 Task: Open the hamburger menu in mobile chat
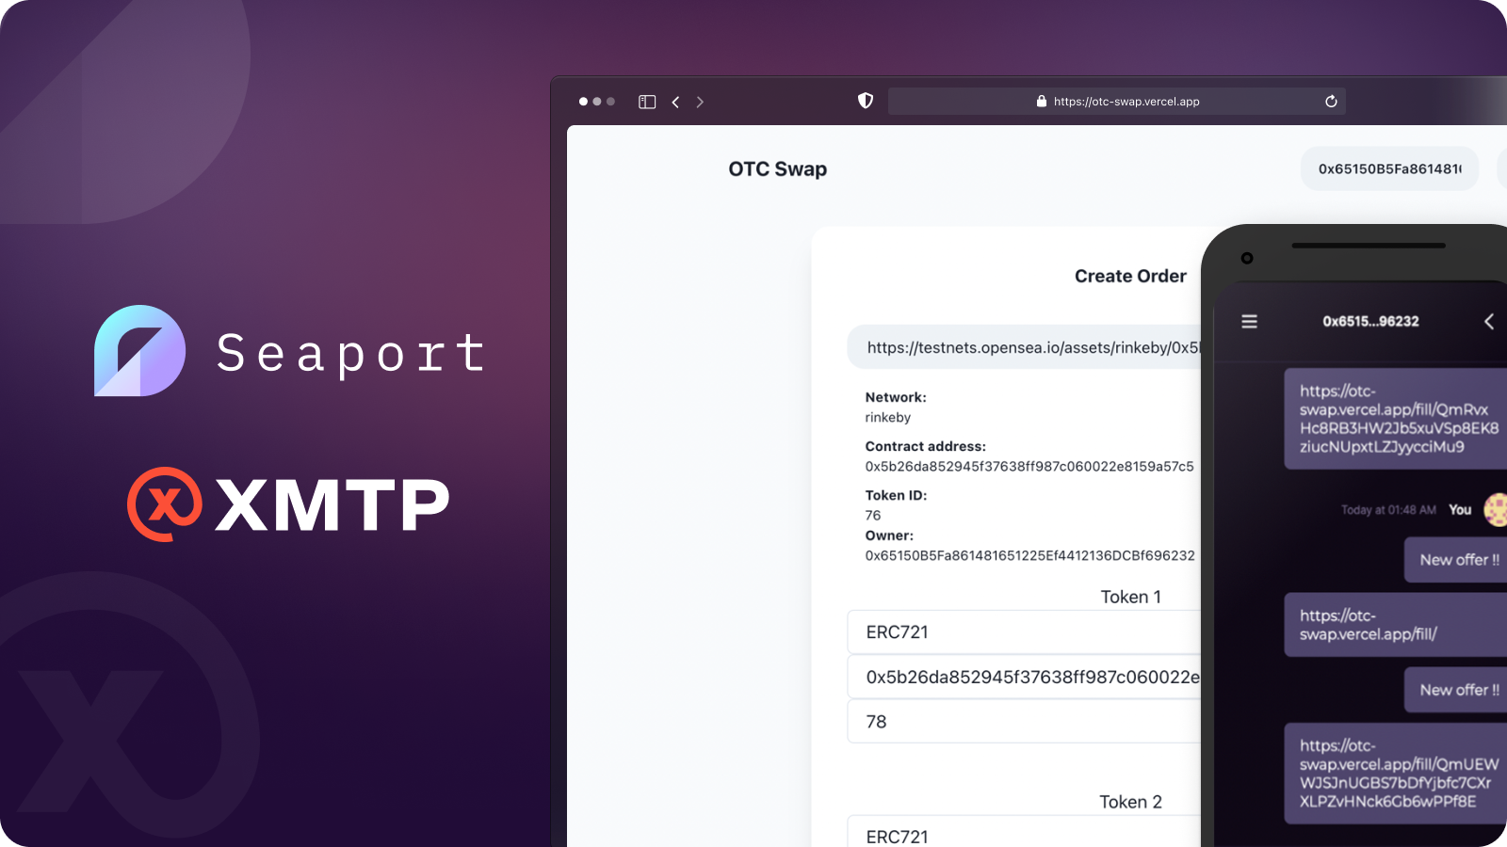pyautogui.click(x=1249, y=321)
